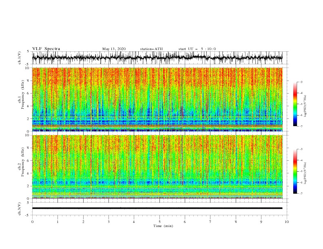323x249 pixels.
Task: Click the time axis tick label "10"
Action: (287, 222)
